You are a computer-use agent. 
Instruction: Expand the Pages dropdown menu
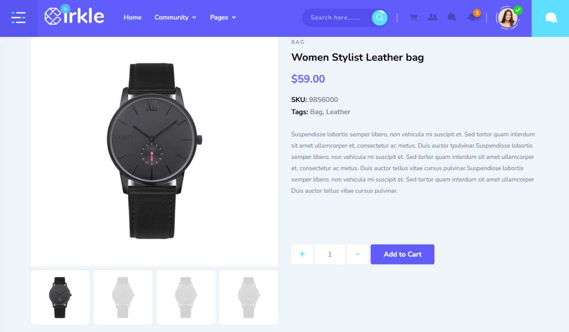click(223, 18)
